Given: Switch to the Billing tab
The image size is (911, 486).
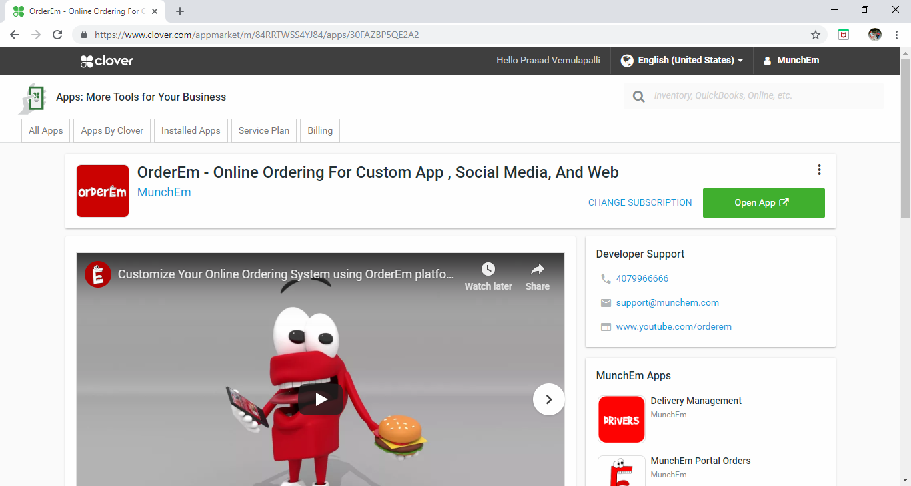Looking at the screenshot, I should tap(320, 131).
